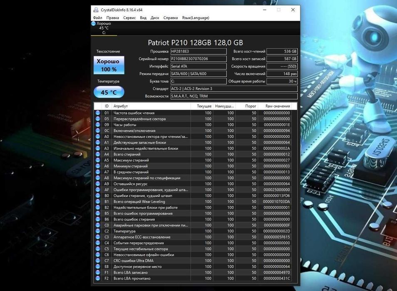Select the C: drive tab showing 45 °C
Screen dimensions: 397x291
pyautogui.click(x=104, y=28)
